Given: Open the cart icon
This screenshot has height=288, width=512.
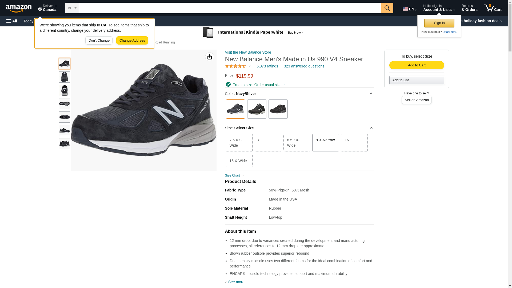Looking at the screenshot, I should pyautogui.click(x=493, y=8).
